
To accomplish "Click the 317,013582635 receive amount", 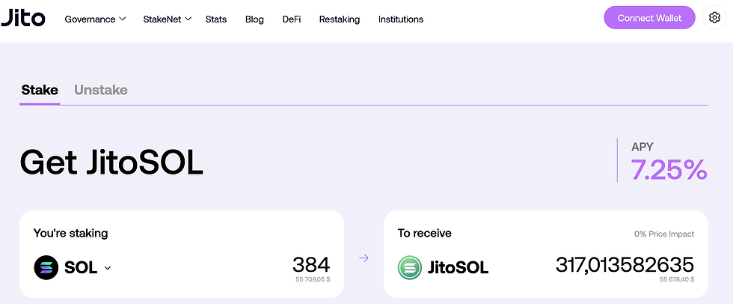I will coord(625,265).
